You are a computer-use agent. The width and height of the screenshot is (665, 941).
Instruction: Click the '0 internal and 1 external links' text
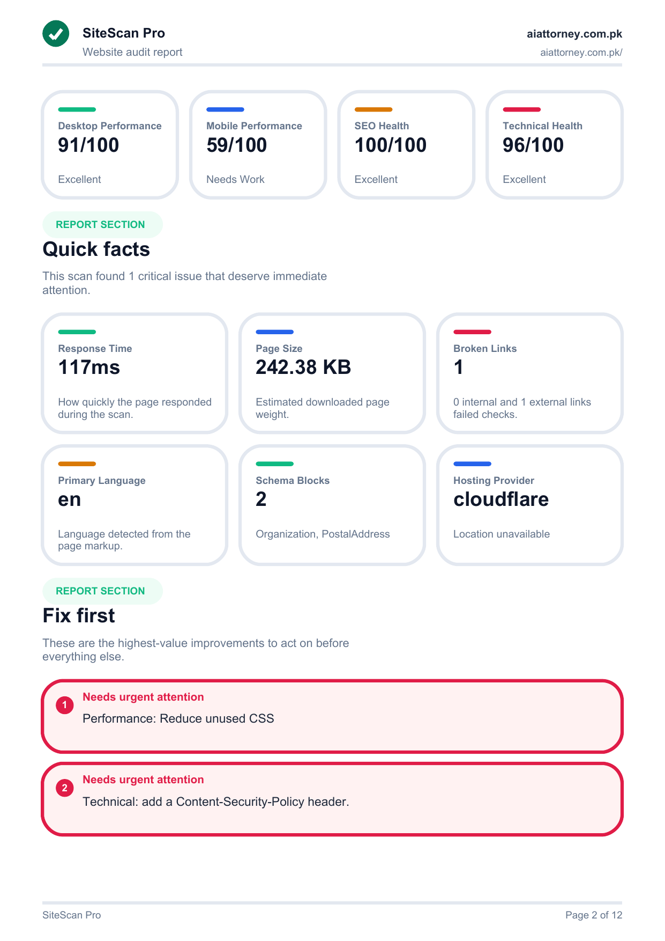click(x=522, y=408)
